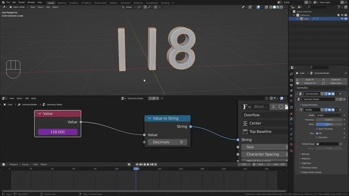Adjust the Size field in String to Curves

264,147
